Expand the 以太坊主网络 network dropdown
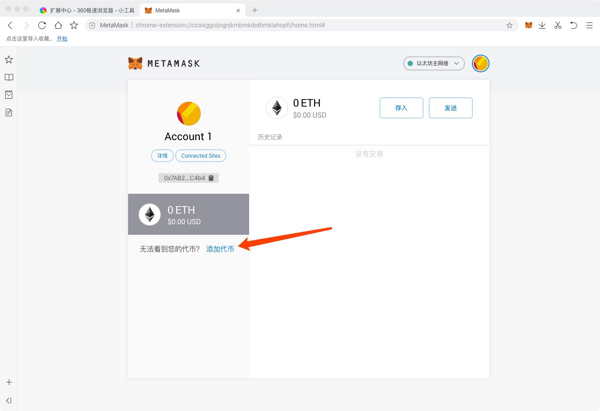 pos(434,63)
